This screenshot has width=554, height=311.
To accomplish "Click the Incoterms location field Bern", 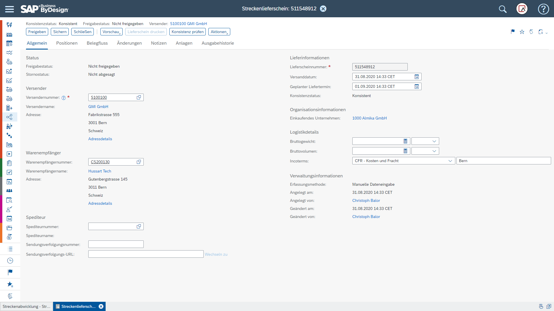I will point(504,161).
